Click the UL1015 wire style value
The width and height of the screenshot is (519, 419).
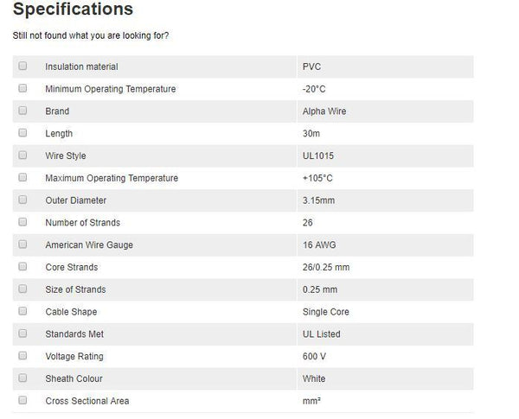(318, 156)
